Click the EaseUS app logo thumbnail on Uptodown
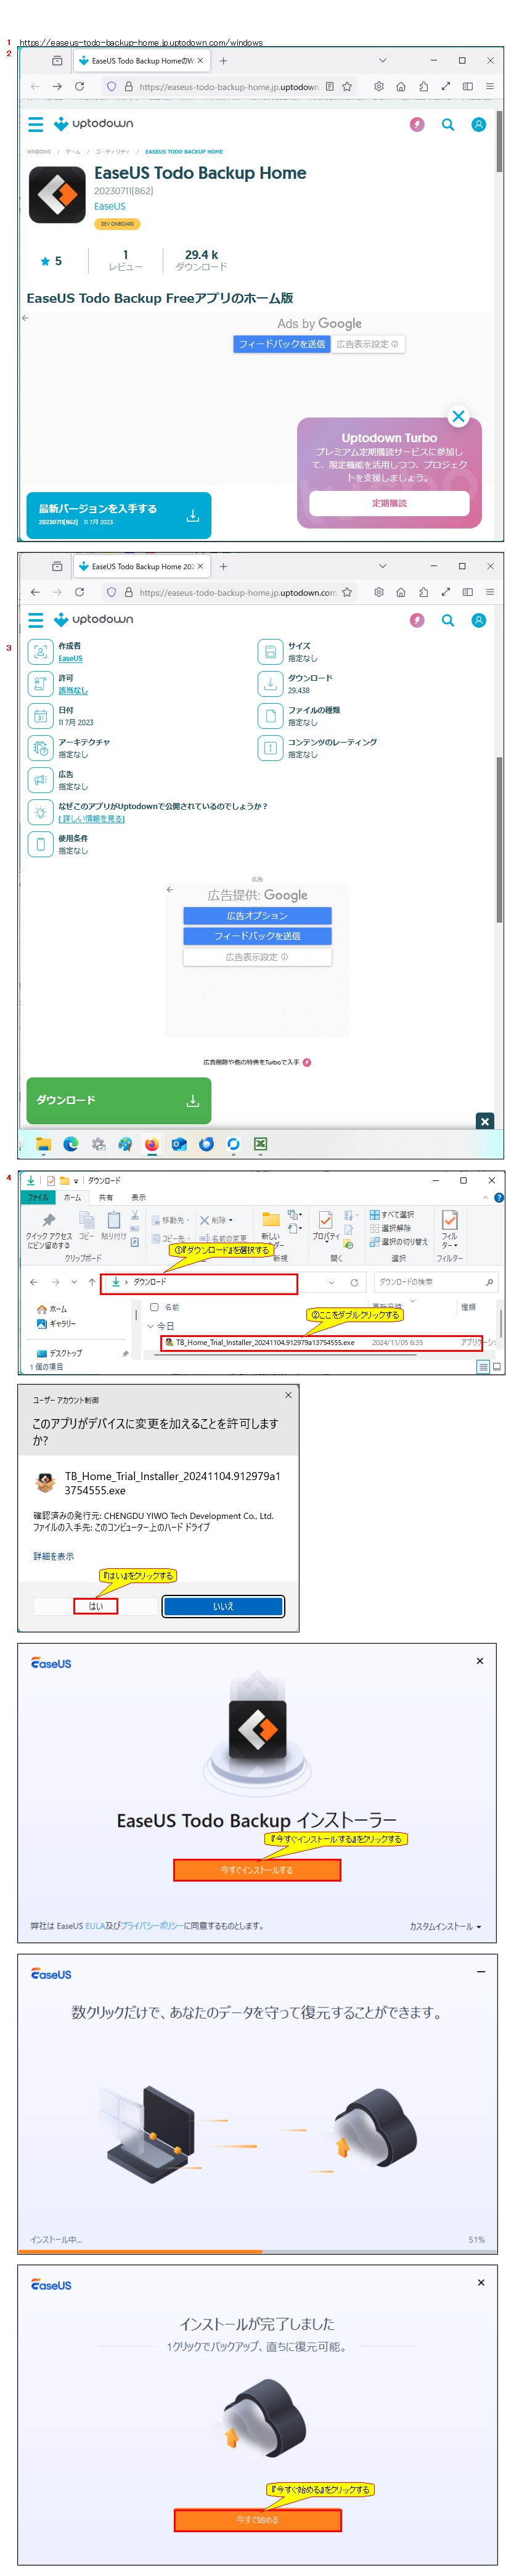 pos(57,194)
